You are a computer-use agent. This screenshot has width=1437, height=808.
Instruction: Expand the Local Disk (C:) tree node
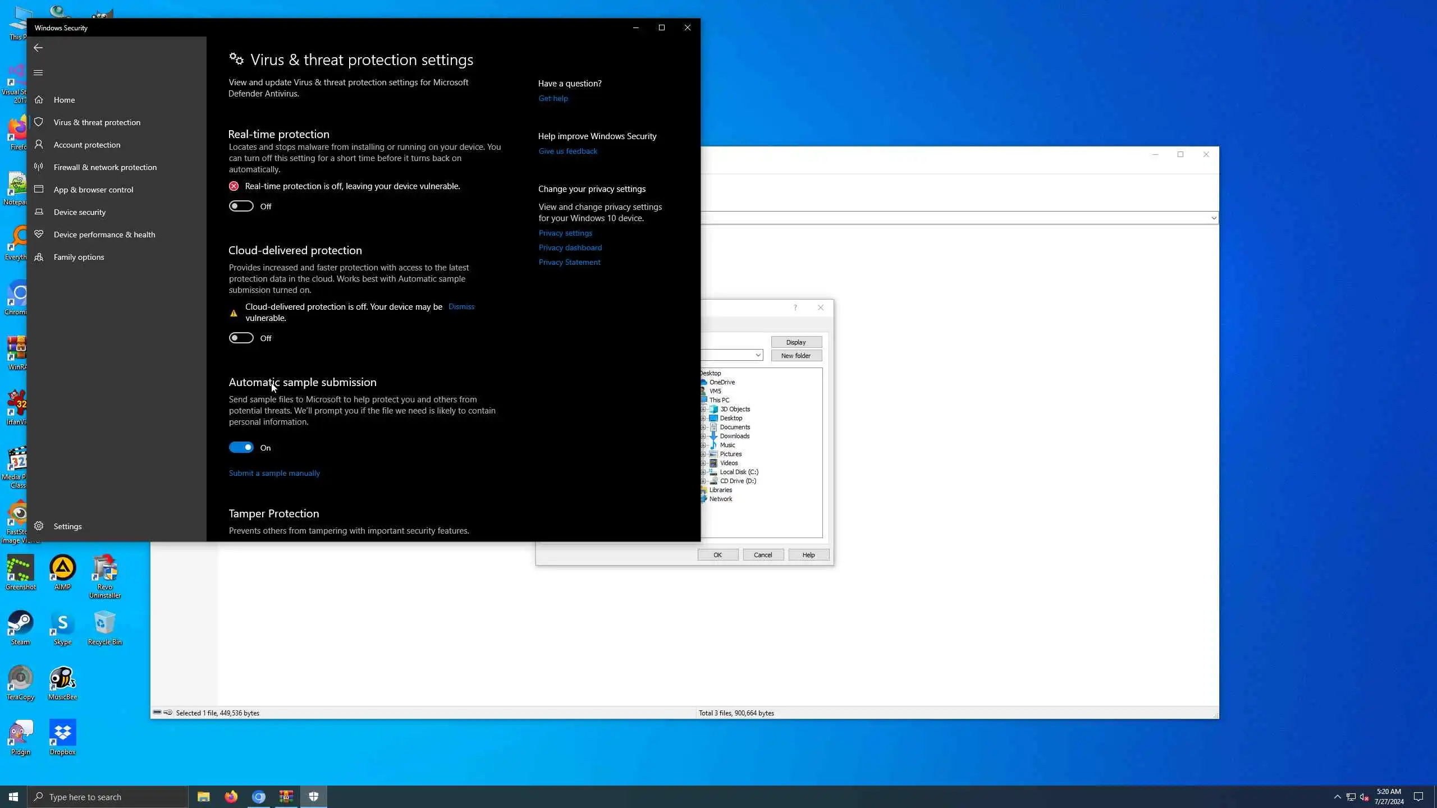pos(703,472)
